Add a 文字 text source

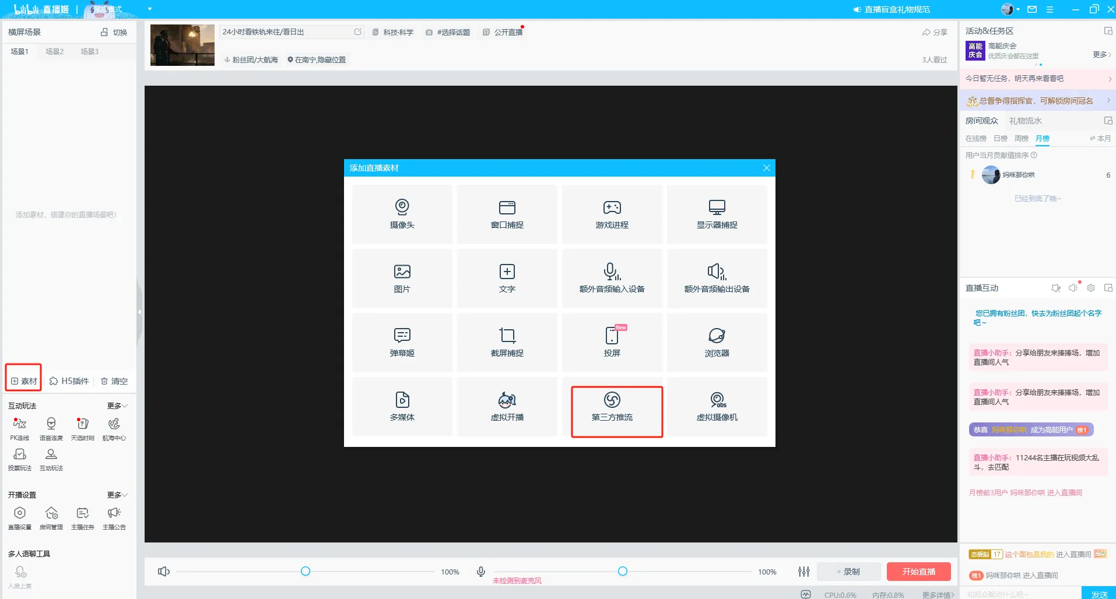(x=507, y=279)
